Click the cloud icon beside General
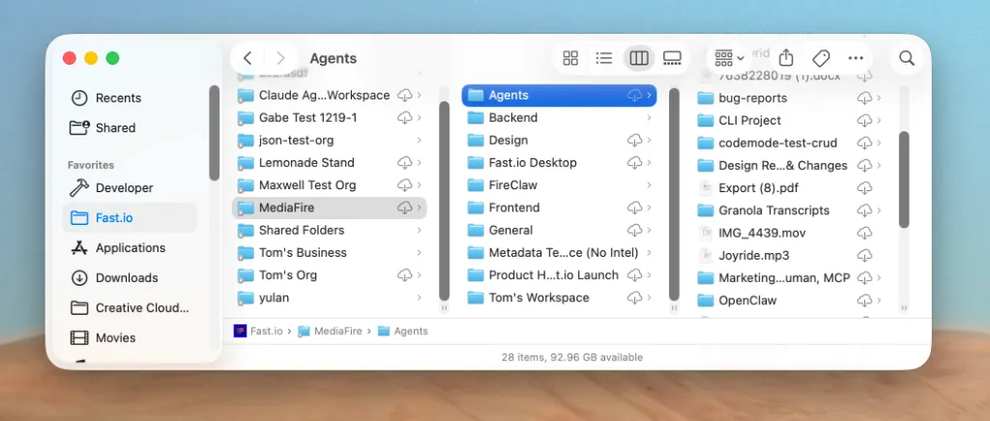The width and height of the screenshot is (990, 421). [x=634, y=230]
